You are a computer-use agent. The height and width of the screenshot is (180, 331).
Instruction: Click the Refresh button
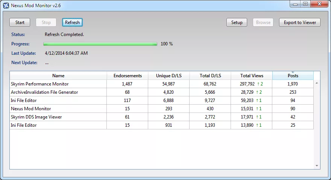[72, 22]
